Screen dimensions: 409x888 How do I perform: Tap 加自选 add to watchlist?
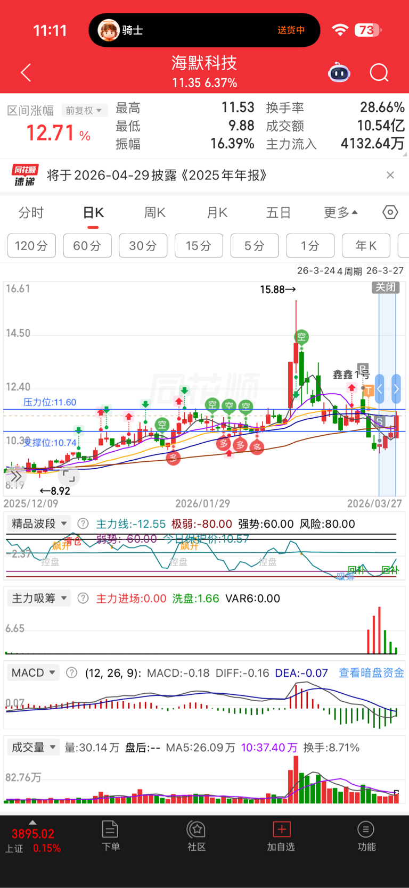pos(281,836)
